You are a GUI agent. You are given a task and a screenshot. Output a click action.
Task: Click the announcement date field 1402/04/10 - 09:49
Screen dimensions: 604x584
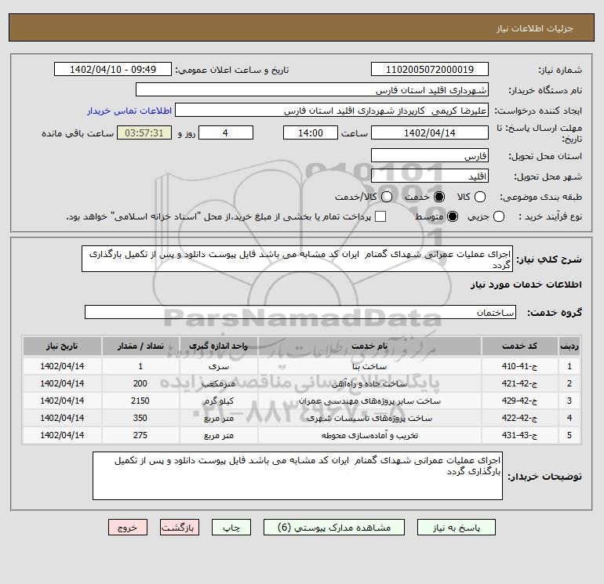[113, 69]
